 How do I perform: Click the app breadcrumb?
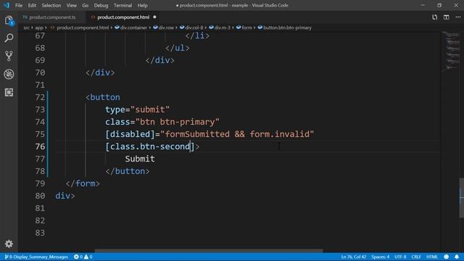coord(39,28)
